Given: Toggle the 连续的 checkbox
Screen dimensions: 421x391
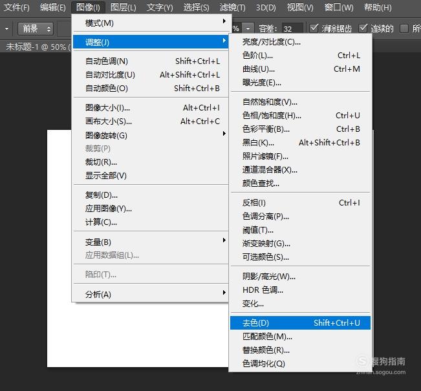Looking at the screenshot, I should tap(363, 28).
